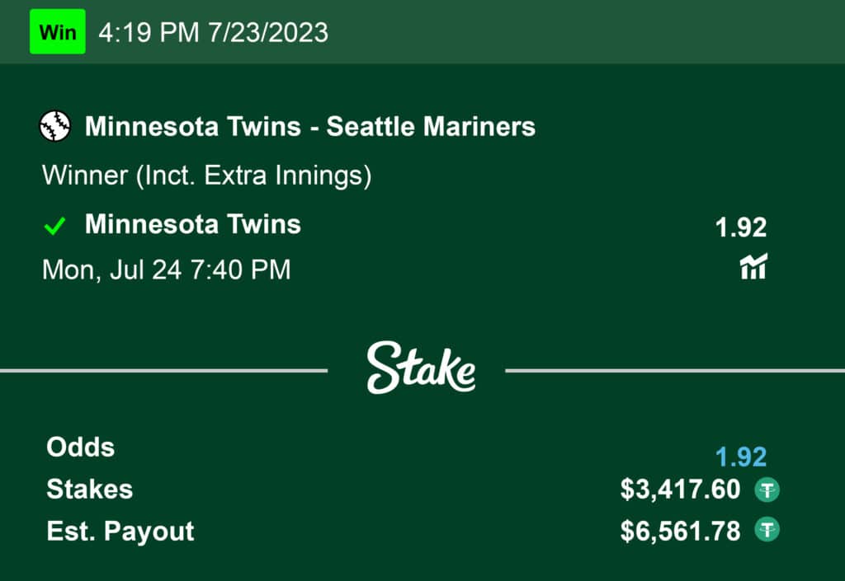Click the Stake logo
Screen dimensions: 845x581
click(x=421, y=368)
